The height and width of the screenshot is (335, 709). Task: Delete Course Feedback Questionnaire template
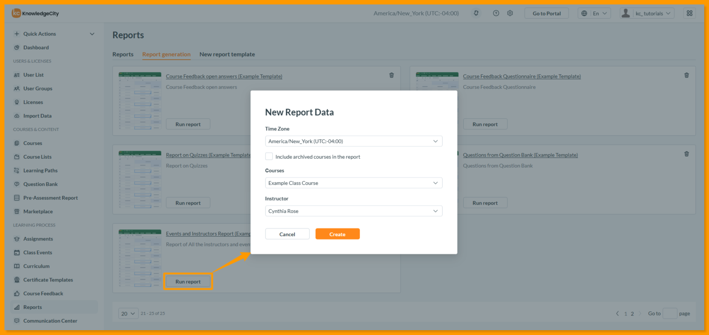click(686, 75)
